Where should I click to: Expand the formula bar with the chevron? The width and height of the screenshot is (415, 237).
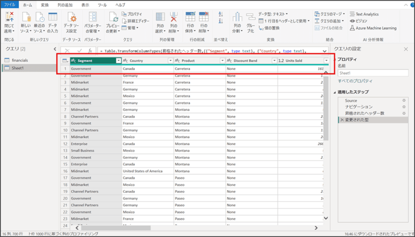[324, 51]
